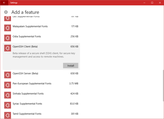Click the 3.75 MB size value

tap(74, 84)
